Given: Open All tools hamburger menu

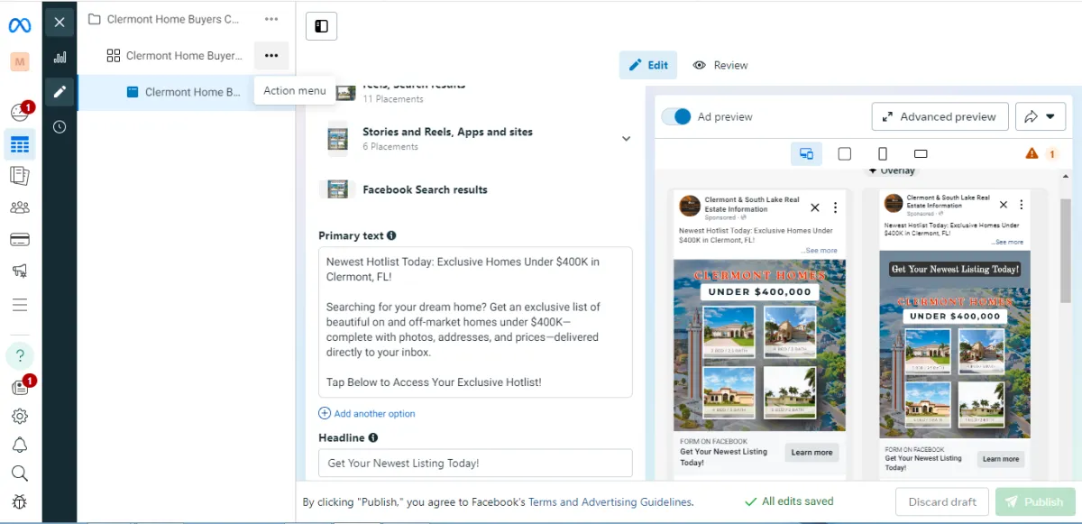Looking at the screenshot, I should tap(20, 304).
